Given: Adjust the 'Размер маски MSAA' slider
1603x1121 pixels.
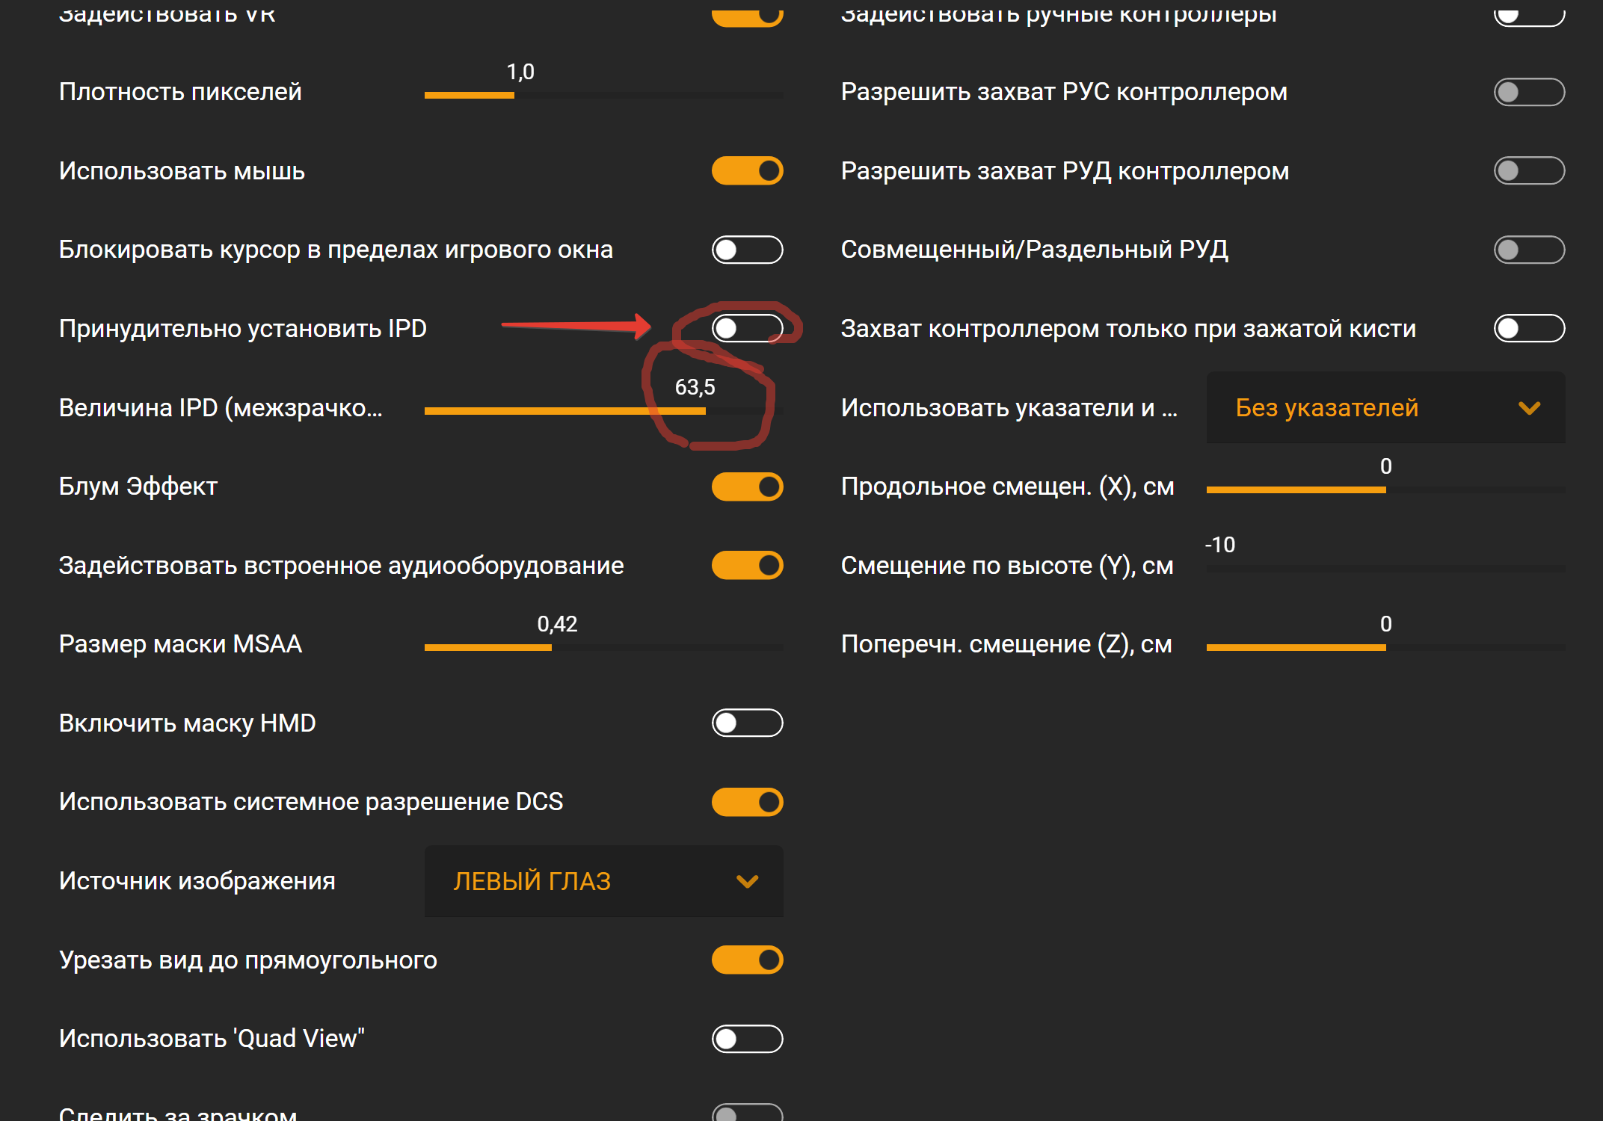Looking at the screenshot, I should 603,647.
